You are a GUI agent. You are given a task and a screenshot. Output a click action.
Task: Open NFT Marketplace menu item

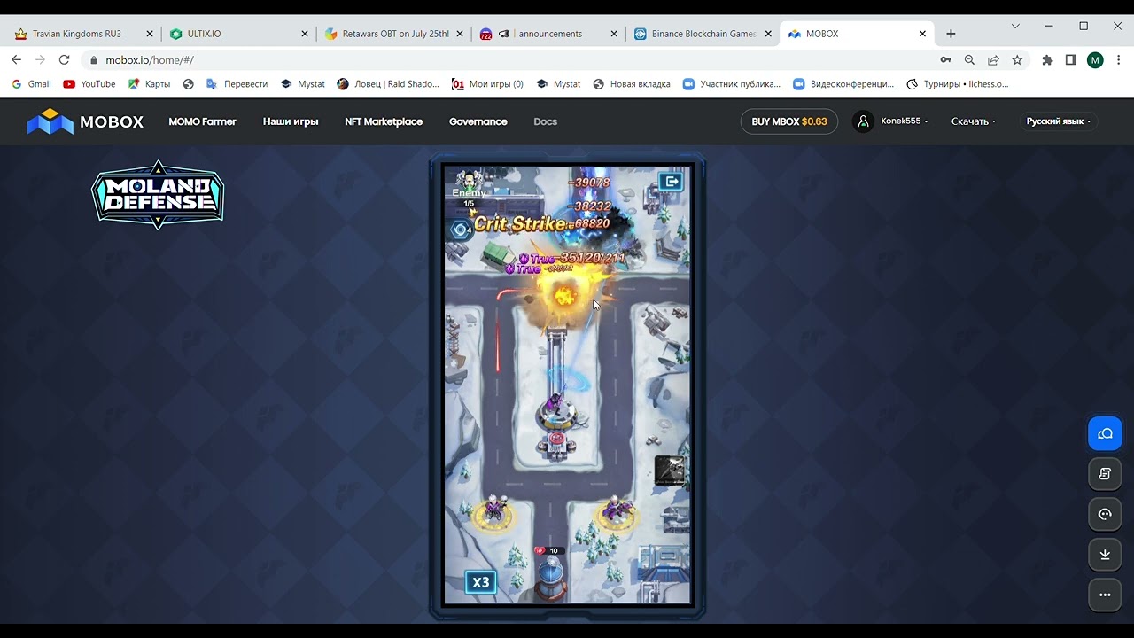pos(384,121)
